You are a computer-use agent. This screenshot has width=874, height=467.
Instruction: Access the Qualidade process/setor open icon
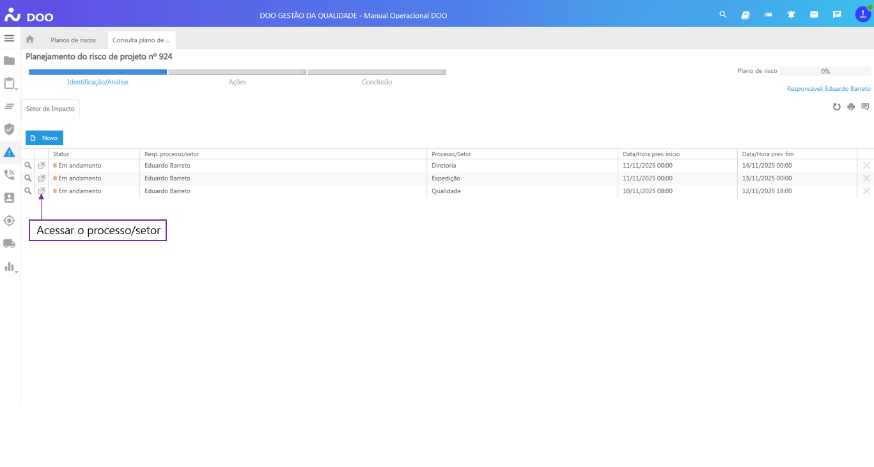click(x=42, y=191)
